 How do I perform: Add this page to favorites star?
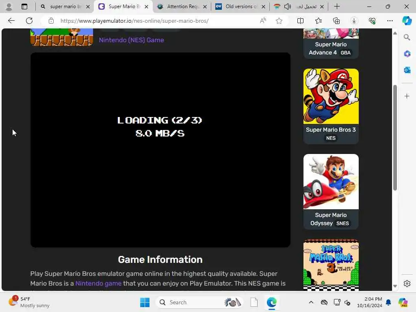point(279,21)
